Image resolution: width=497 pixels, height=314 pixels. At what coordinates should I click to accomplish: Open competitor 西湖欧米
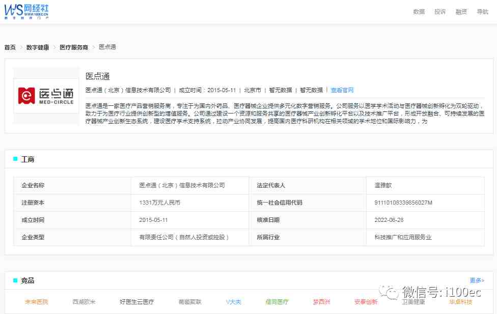pyautogui.click(x=84, y=302)
